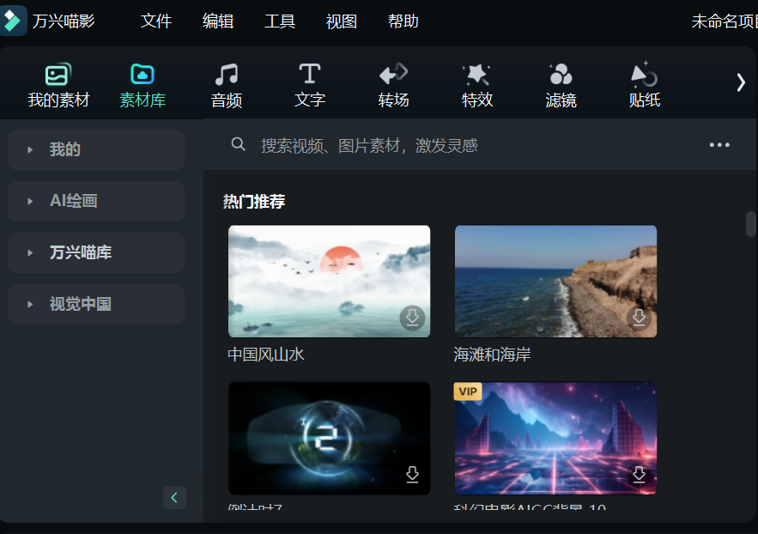Click the more options ellipsis button
758x534 pixels.
719,144
